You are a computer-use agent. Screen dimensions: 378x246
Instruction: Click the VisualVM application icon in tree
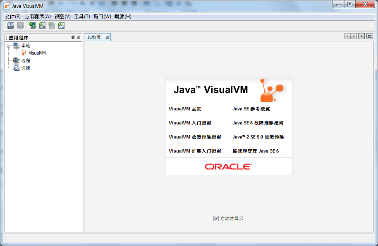24,53
